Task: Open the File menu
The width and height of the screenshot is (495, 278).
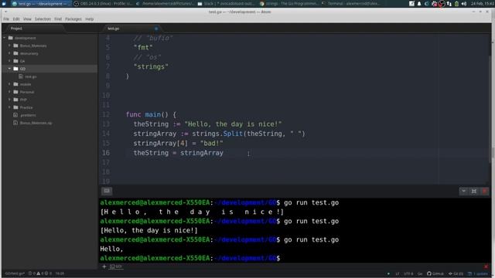Action: click(6, 19)
